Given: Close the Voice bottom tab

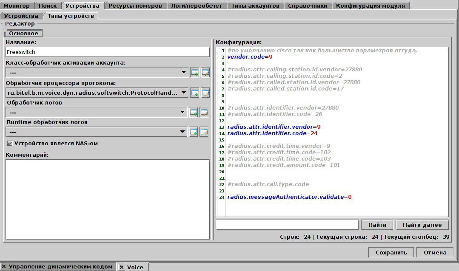Looking at the screenshot, I should click(122, 267).
